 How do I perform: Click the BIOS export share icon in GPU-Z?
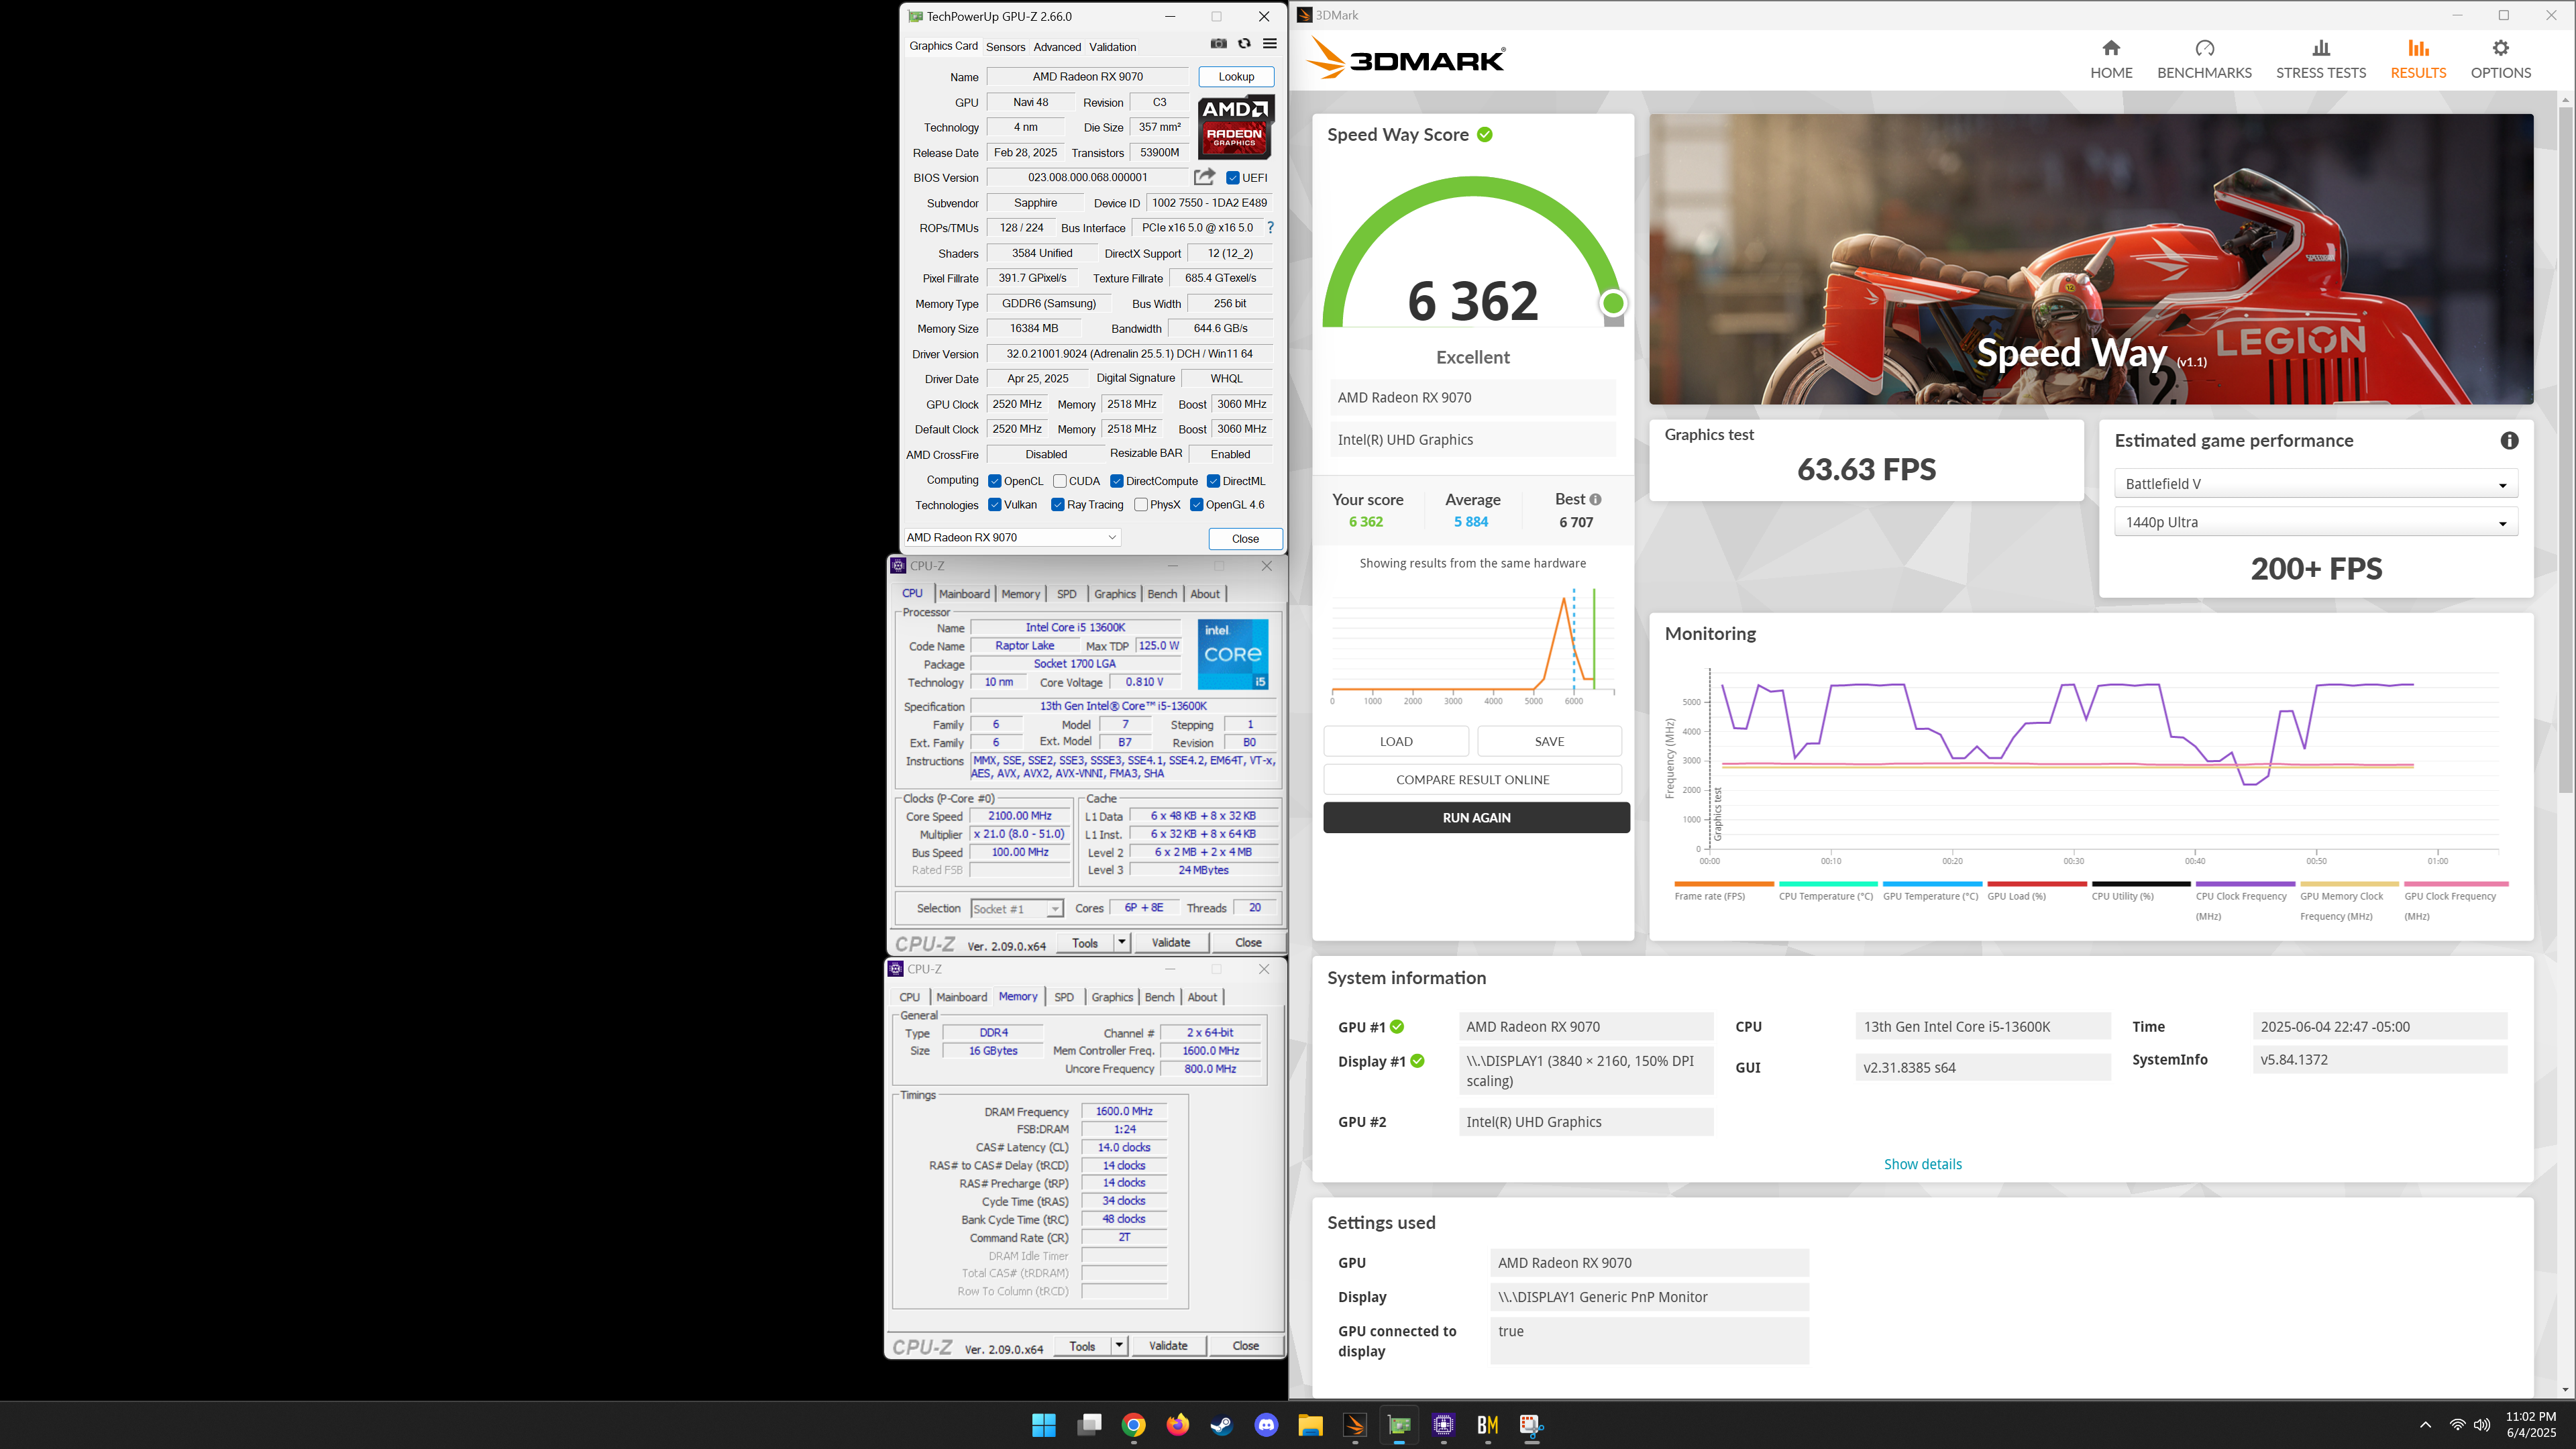coord(1204,177)
